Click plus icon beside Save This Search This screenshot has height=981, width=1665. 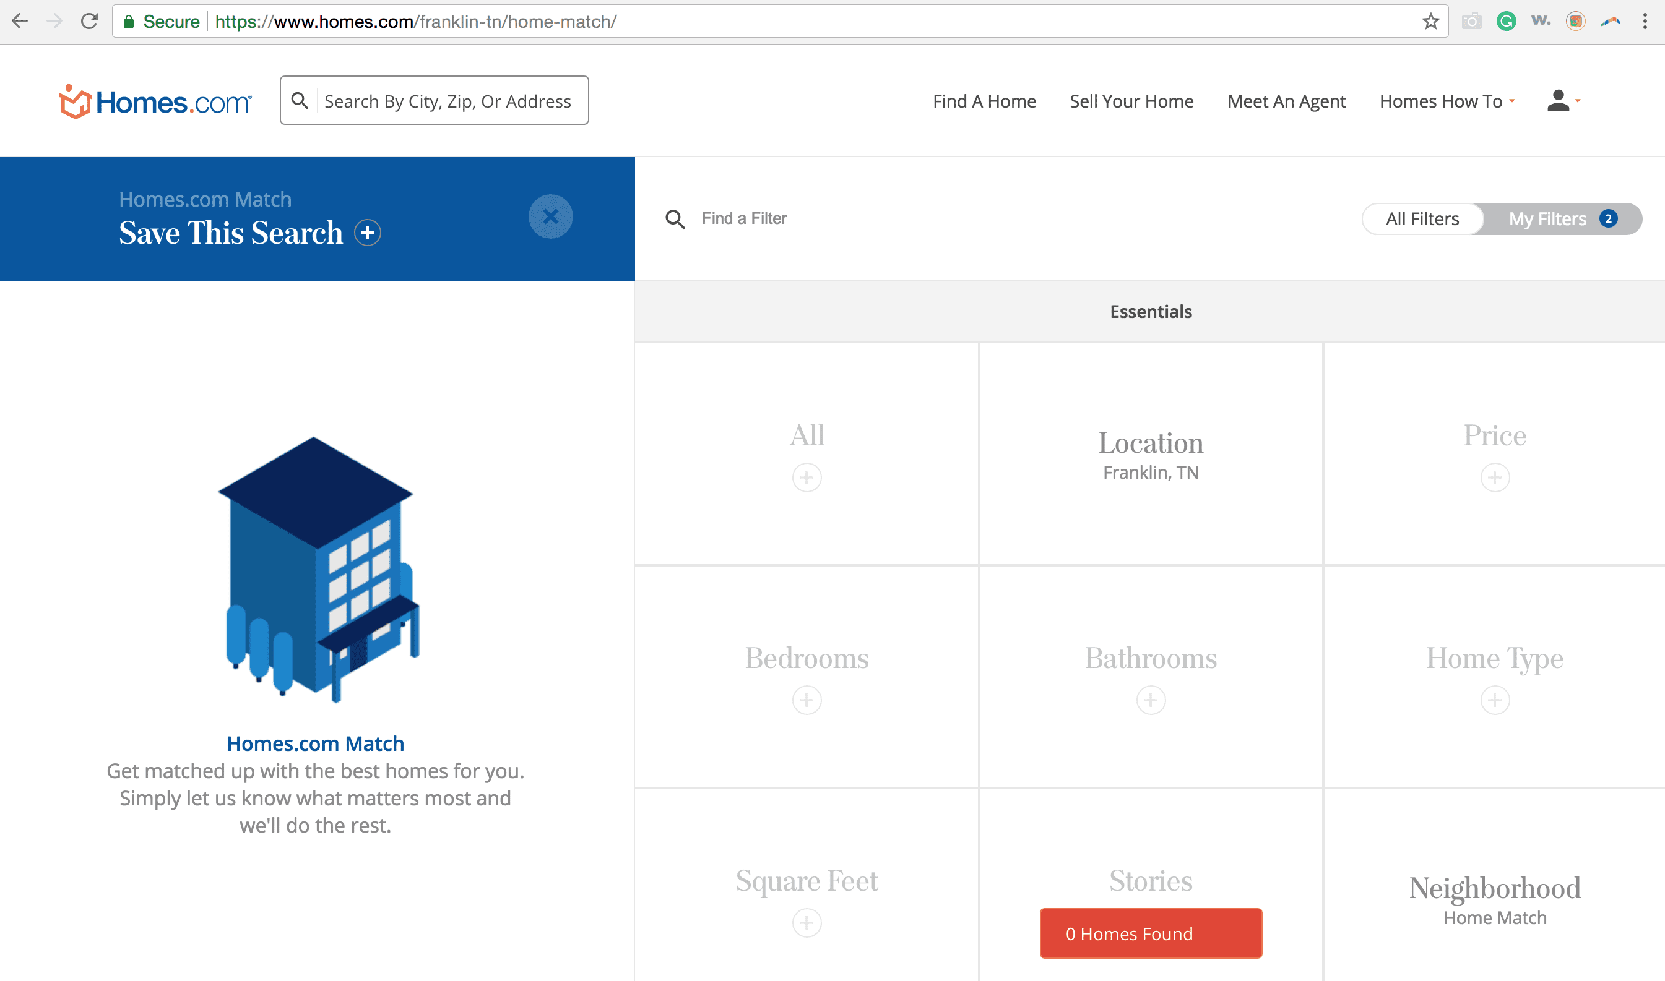368,233
